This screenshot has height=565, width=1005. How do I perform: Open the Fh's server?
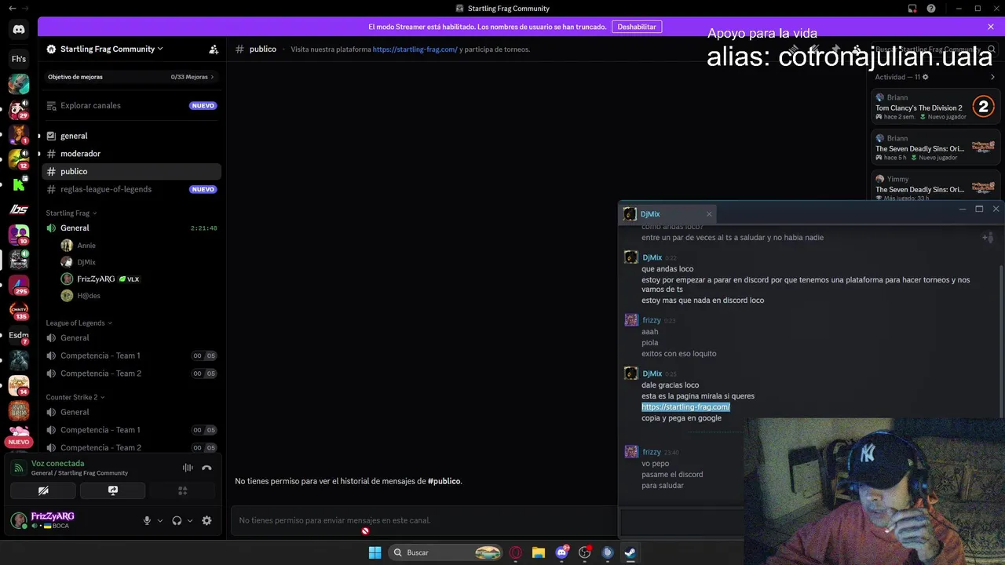point(19,59)
